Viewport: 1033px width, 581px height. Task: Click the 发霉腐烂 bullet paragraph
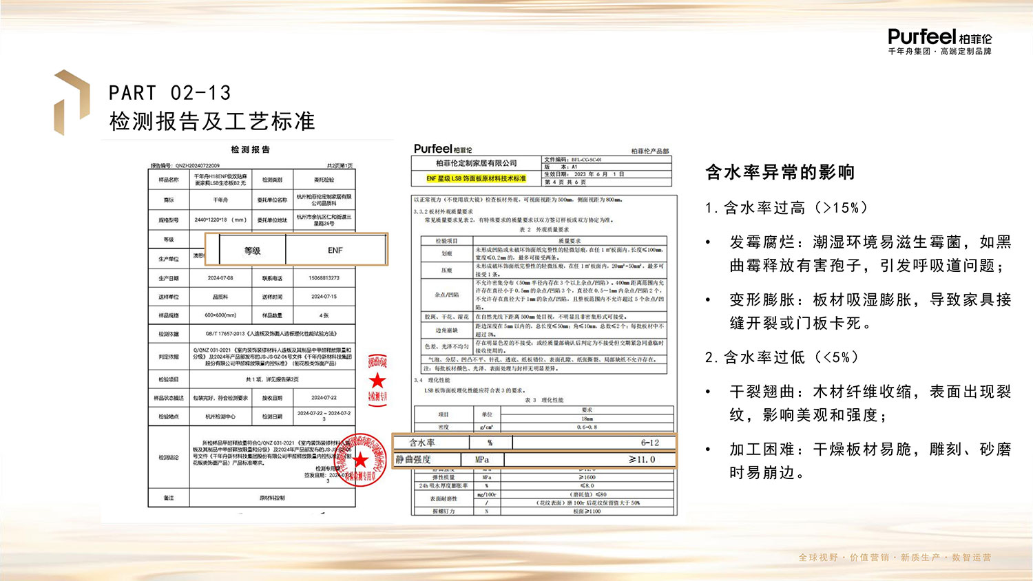870,253
